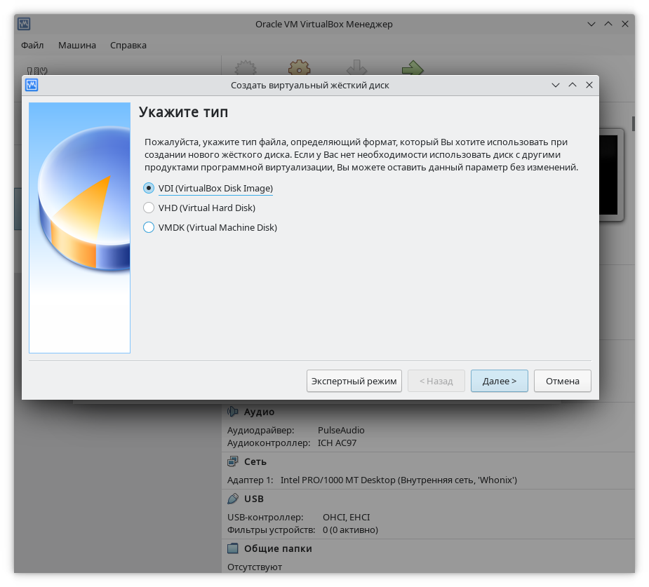This screenshot has height=587, width=649.
Task: Click the Network section icon
Action: (233, 461)
